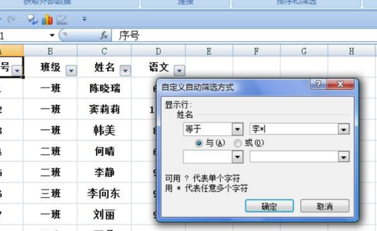Screen dimensions: 377x231
Task: Click the 班级 header cell
Action: (x=50, y=67)
